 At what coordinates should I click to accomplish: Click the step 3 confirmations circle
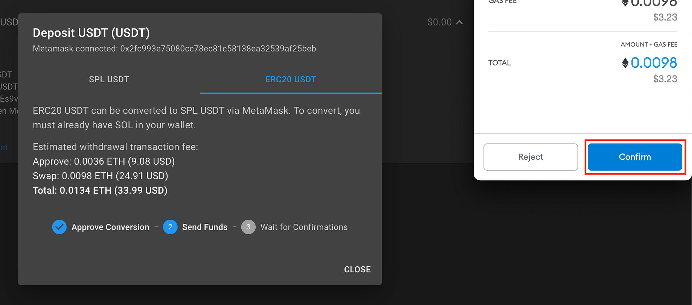coord(248,227)
